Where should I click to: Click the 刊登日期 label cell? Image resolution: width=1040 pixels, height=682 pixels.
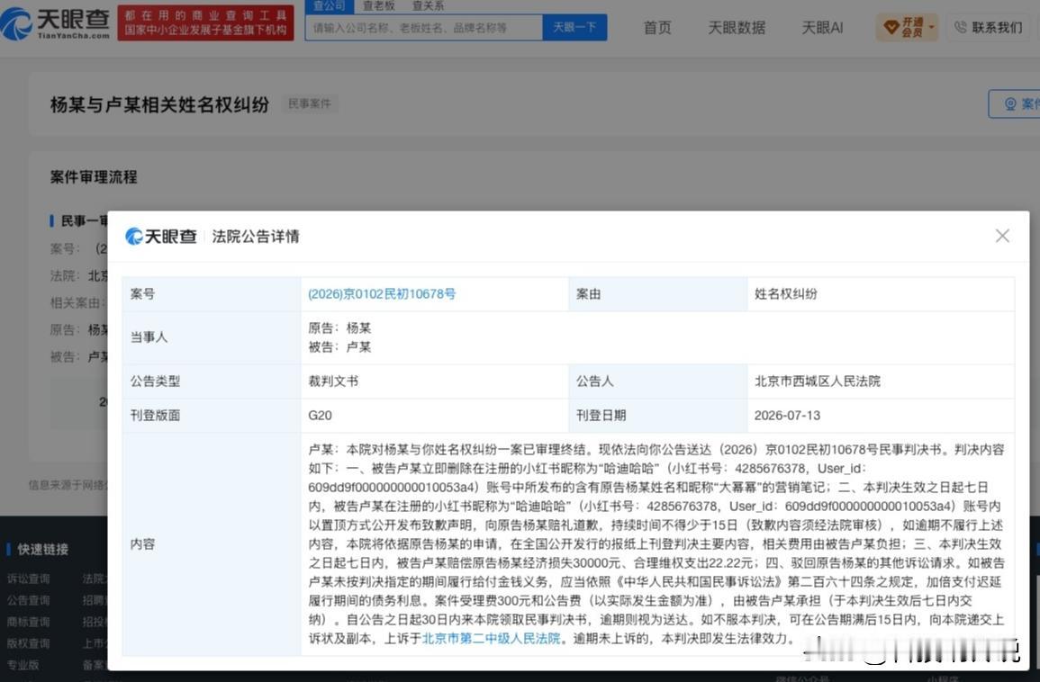point(658,416)
